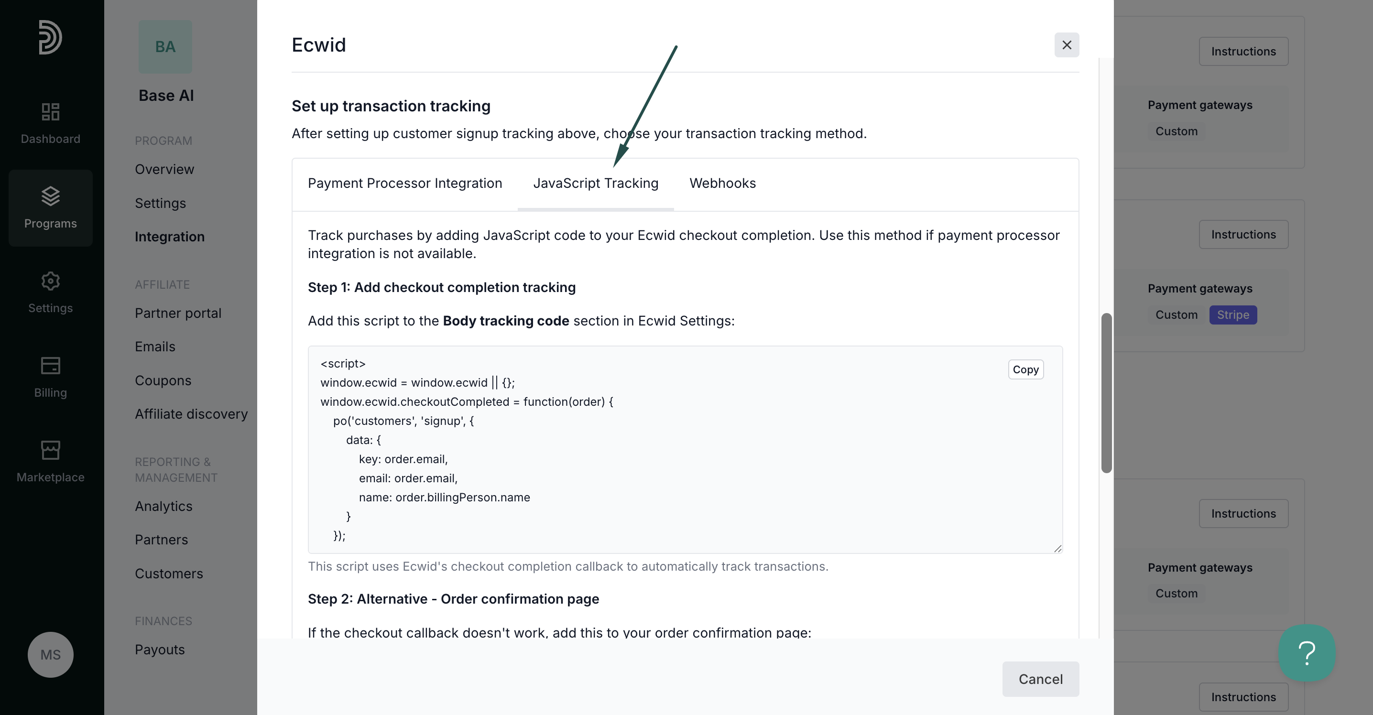The width and height of the screenshot is (1373, 715).
Task: Select the Programs layers icon
Action: pos(51,196)
